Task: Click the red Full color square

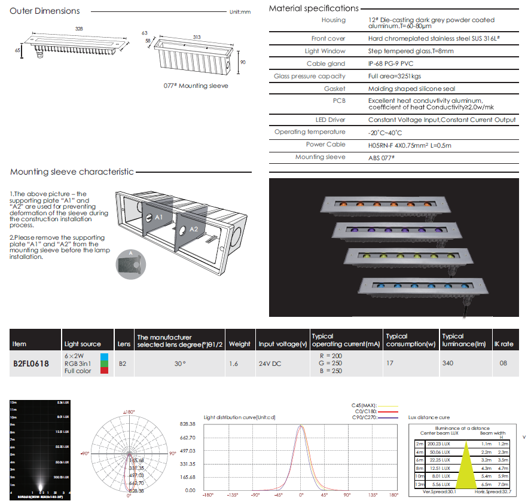Action: (104, 371)
